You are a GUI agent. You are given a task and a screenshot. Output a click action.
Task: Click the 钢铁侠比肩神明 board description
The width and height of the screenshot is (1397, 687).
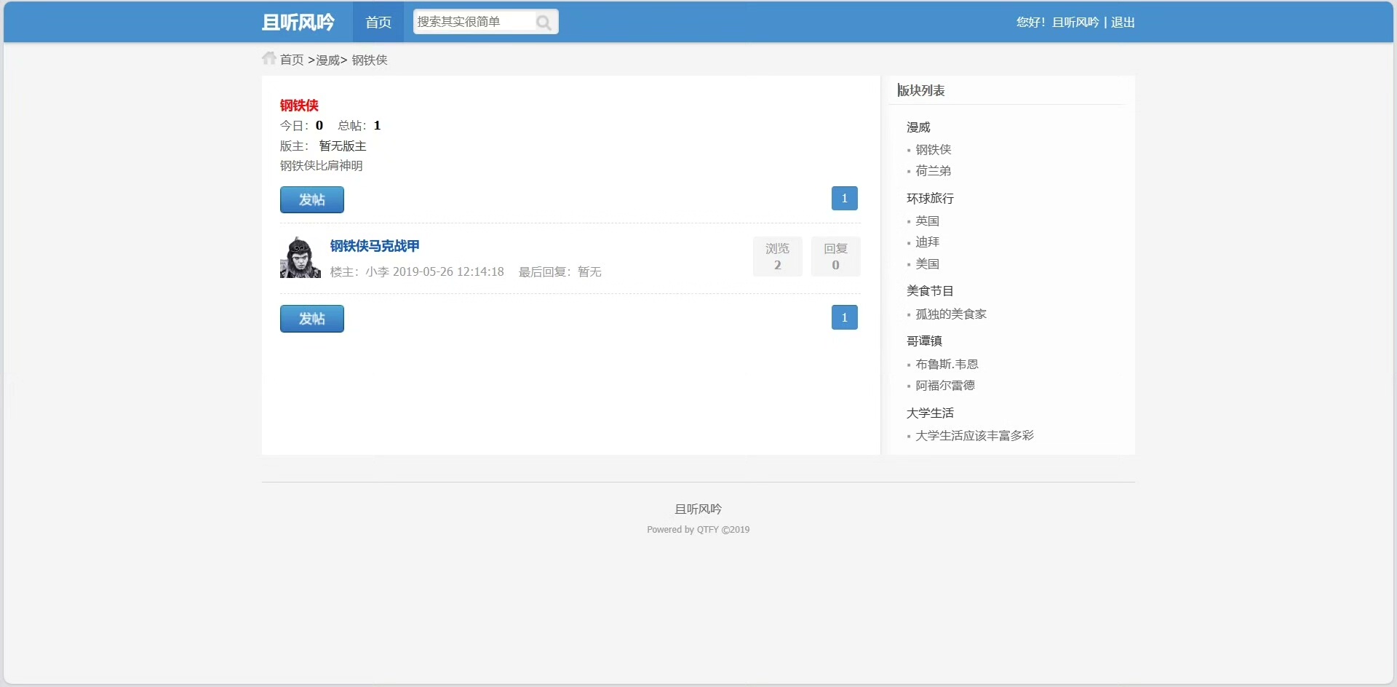point(322,165)
